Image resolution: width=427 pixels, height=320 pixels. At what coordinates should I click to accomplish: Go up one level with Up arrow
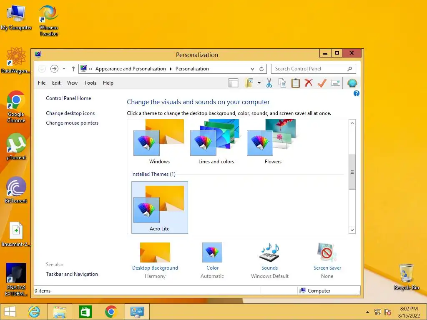[x=73, y=69]
